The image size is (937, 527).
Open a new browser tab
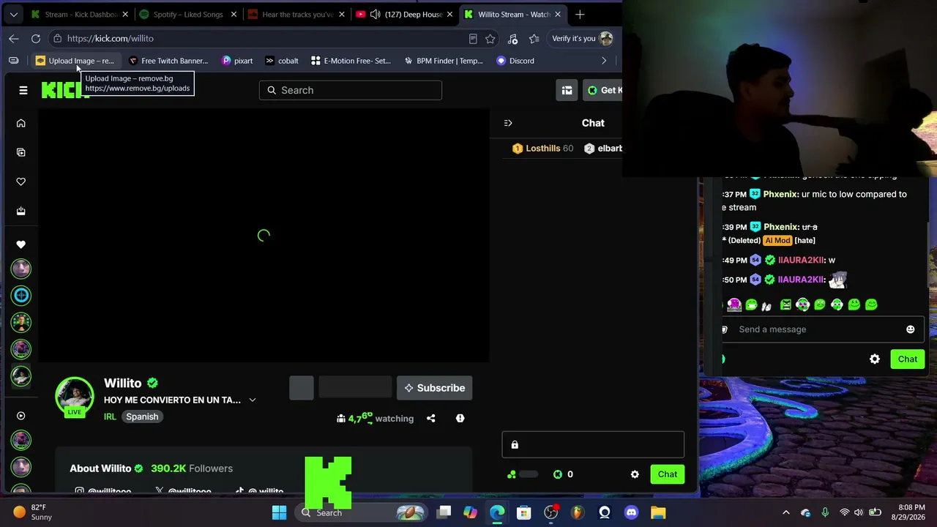click(x=580, y=14)
